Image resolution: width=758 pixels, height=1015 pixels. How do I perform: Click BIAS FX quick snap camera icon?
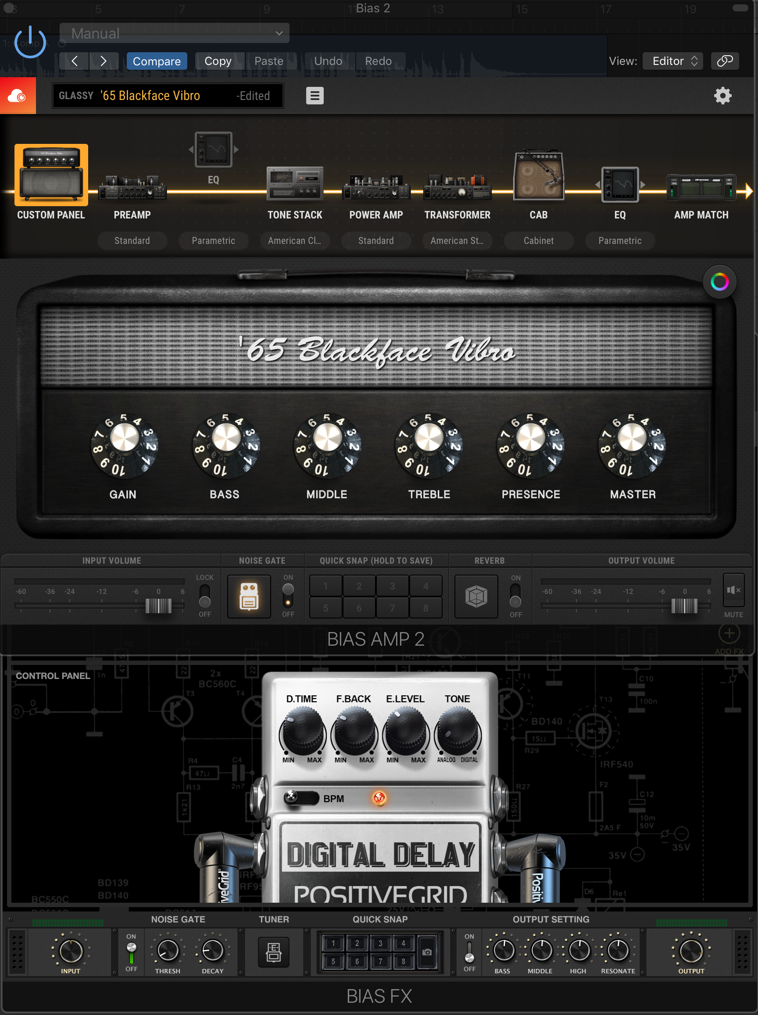click(427, 952)
